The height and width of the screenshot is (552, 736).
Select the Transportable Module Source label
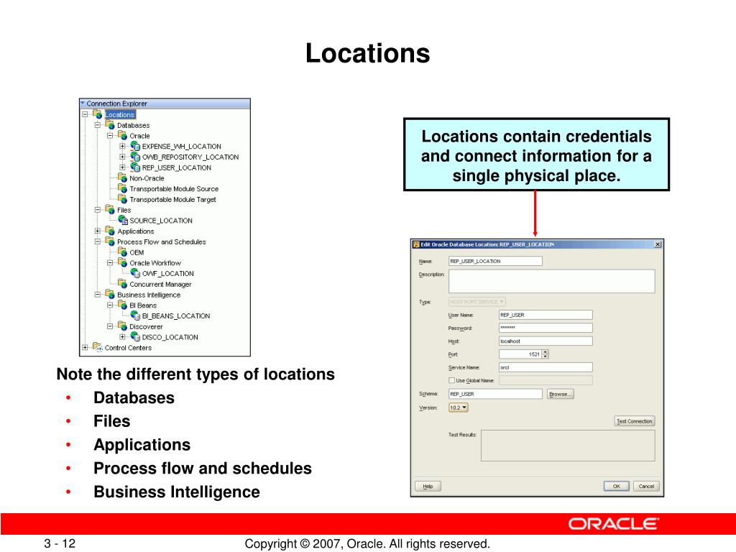point(174,189)
